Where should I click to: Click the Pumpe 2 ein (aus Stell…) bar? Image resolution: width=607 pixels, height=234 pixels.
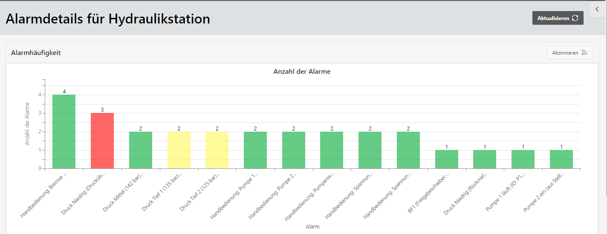click(561, 159)
